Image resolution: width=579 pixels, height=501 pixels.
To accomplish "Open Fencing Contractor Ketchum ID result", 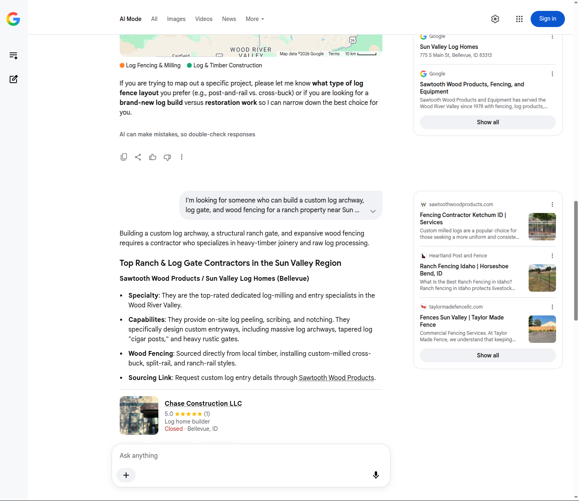I will tap(463, 219).
